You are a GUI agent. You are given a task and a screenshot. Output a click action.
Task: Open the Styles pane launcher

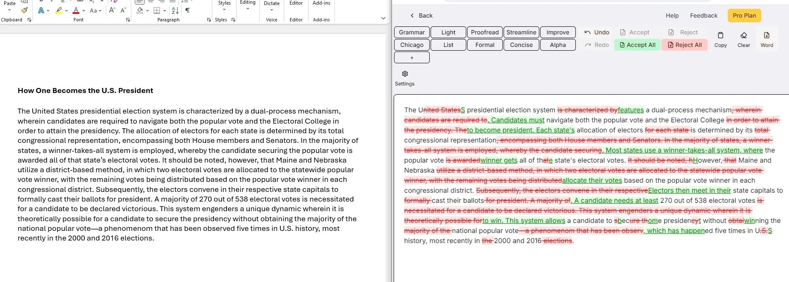tap(233, 20)
